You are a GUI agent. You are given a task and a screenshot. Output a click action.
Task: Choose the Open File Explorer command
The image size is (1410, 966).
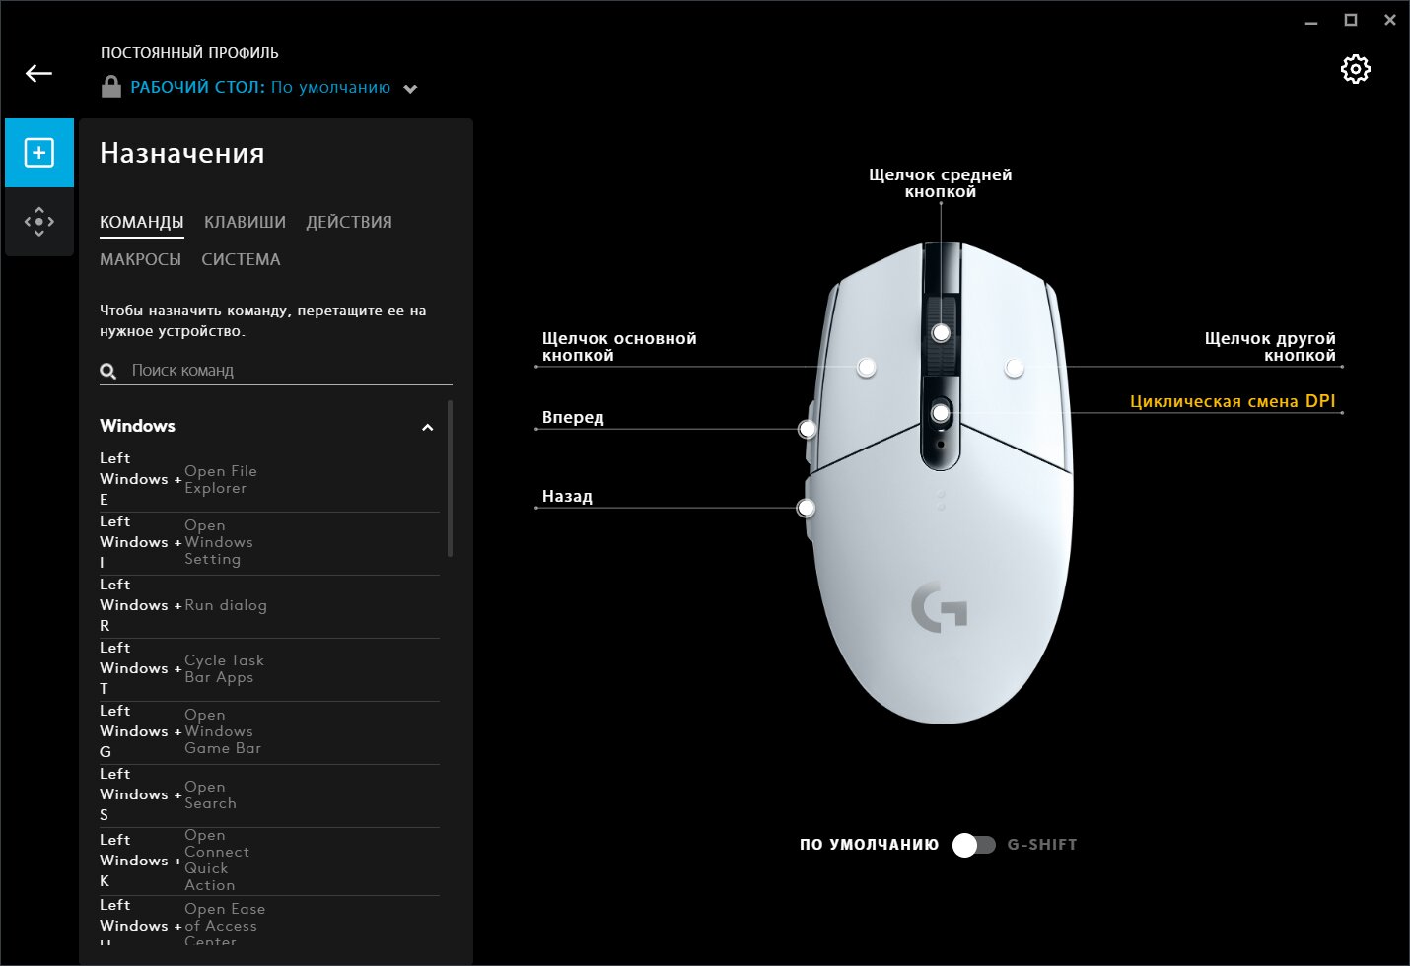point(269,479)
